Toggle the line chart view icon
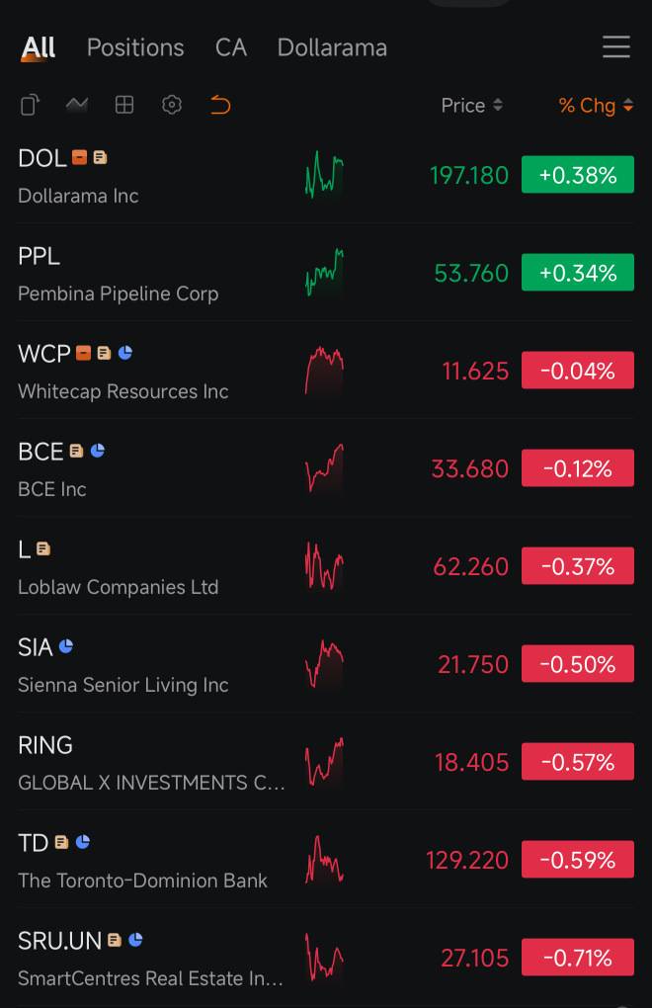 (x=77, y=104)
